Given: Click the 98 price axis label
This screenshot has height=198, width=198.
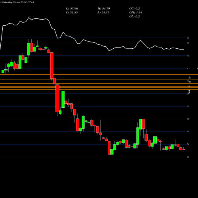Looking at the screenshot, I should [188, 38].
